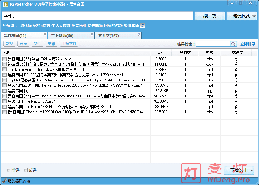Screen dimensions: 259x185
Task: Select the size cell 11.86KB
Action: pyautogui.click(x=161, y=64)
